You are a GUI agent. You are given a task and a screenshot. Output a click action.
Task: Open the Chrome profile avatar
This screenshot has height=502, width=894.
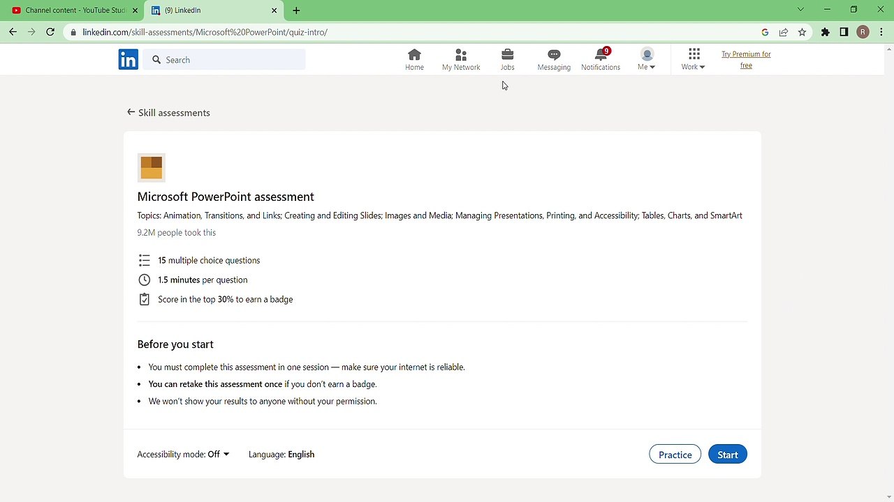point(863,32)
